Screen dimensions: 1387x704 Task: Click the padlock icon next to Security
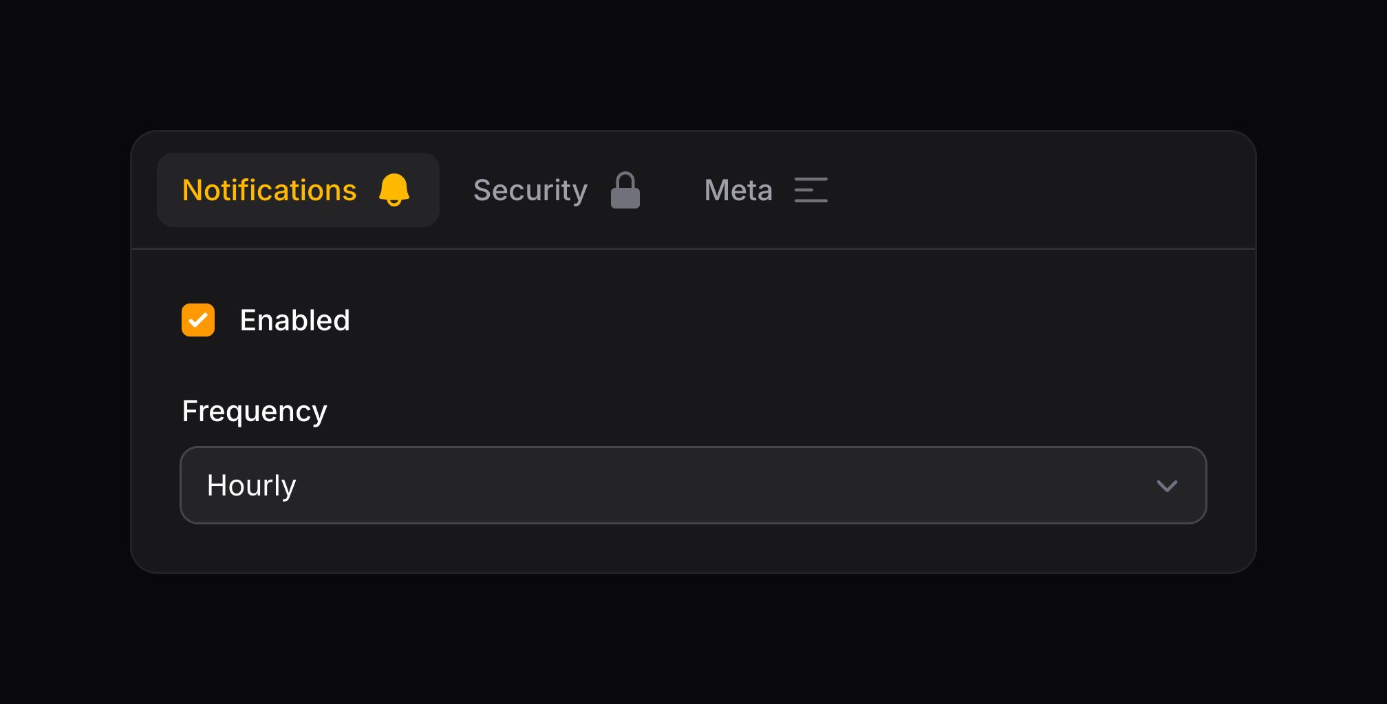tap(625, 190)
